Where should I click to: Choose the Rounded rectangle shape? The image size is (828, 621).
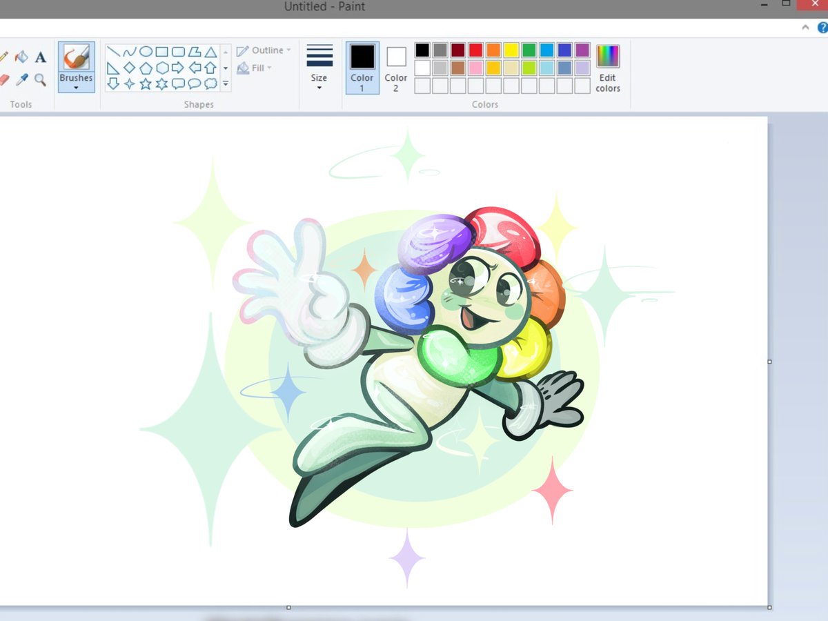[178, 52]
